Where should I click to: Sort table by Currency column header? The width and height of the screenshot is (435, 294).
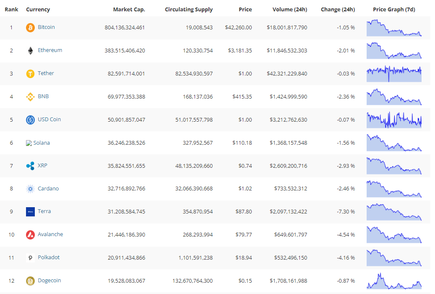coord(38,9)
